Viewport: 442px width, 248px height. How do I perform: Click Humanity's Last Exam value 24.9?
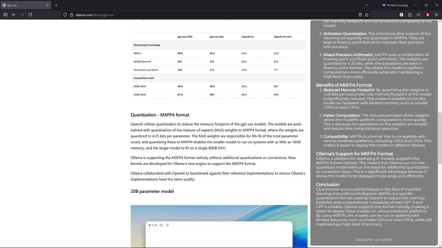click(x=244, y=70)
